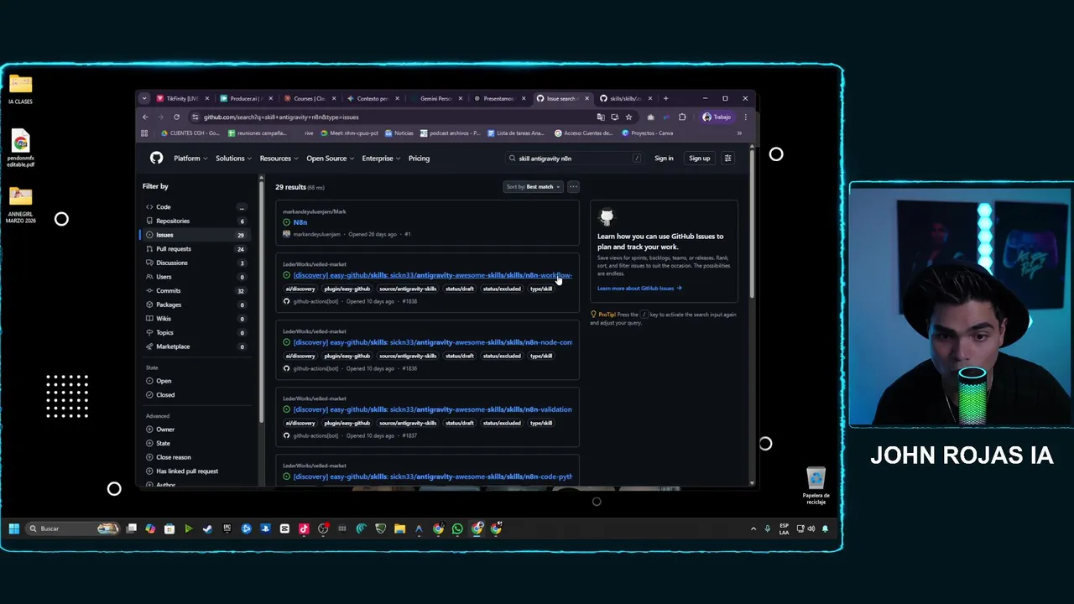
Task: Open the Proyectos - Canva bookmark
Action: point(647,133)
